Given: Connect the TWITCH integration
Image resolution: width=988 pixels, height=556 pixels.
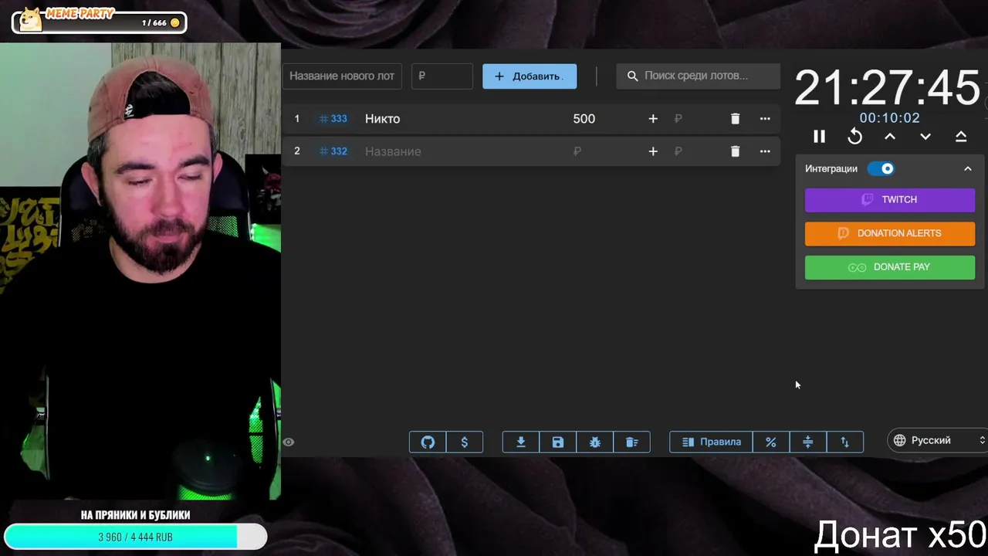Looking at the screenshot, I should tap(890, 199).
